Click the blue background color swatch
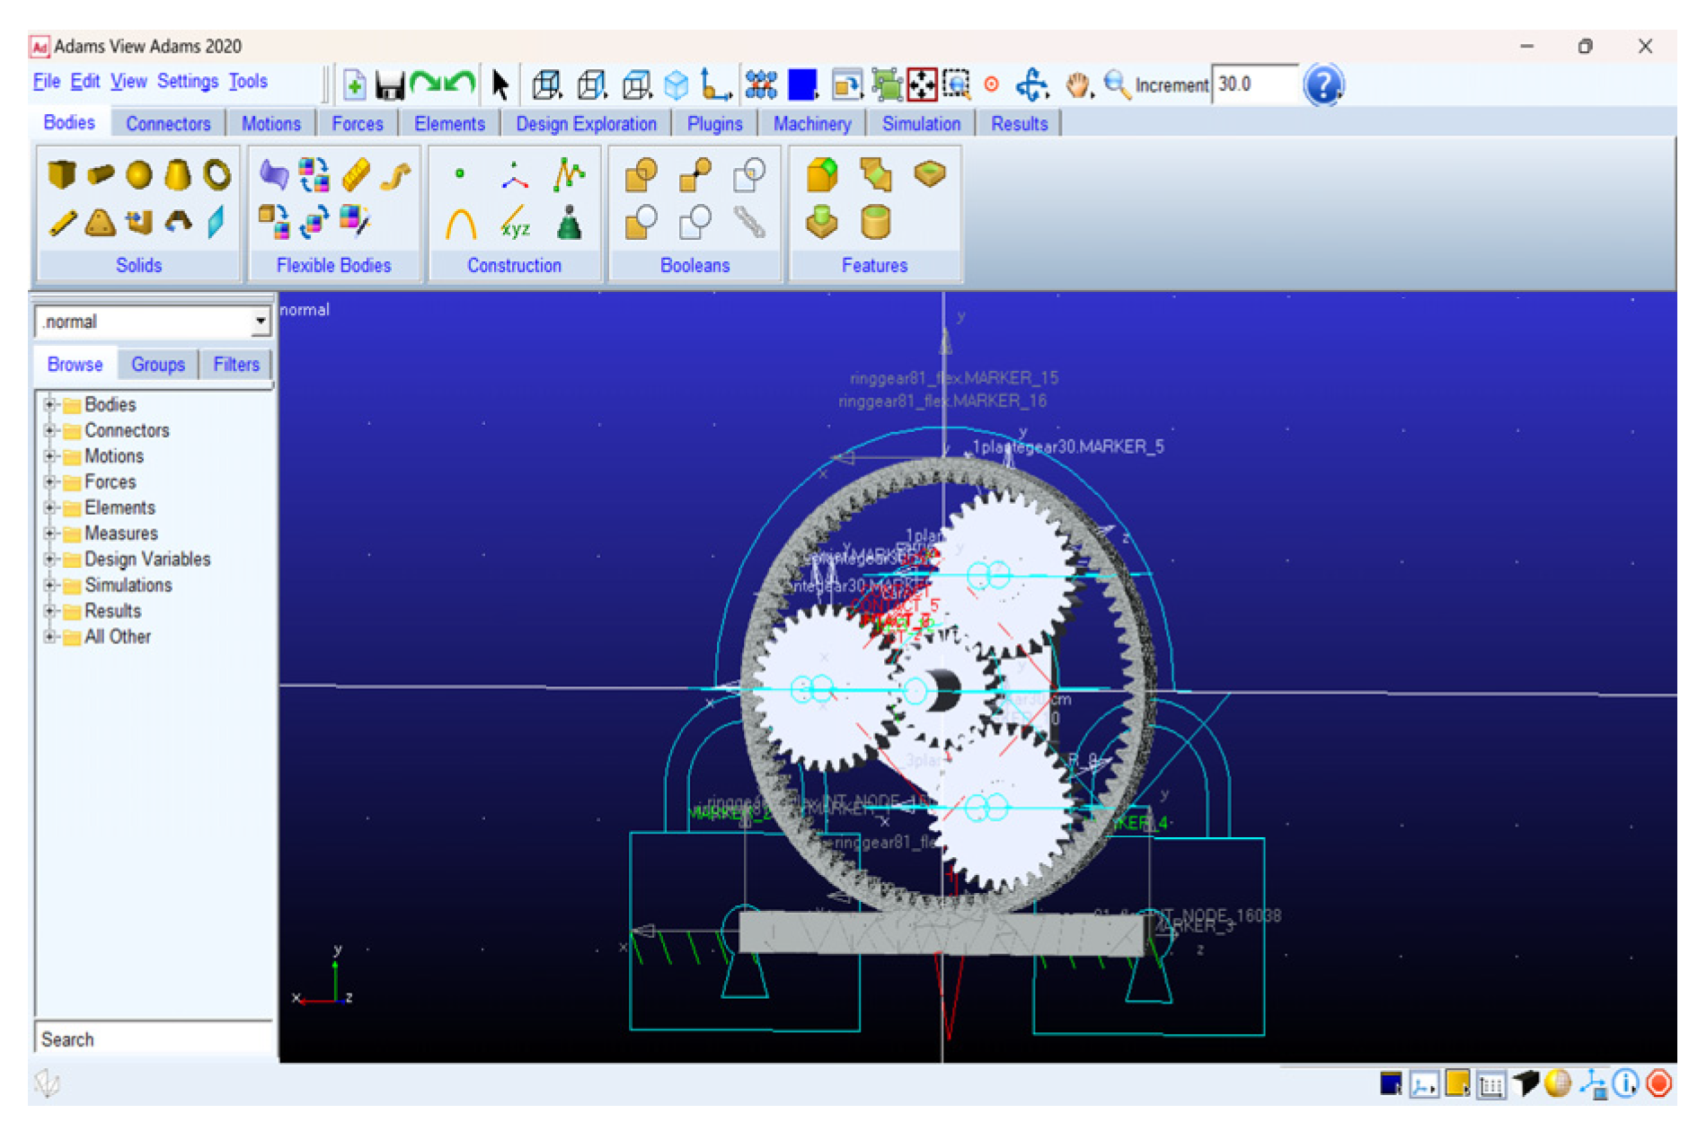Viewport: 1698px width, 1131px height. (x=801, y=85)
